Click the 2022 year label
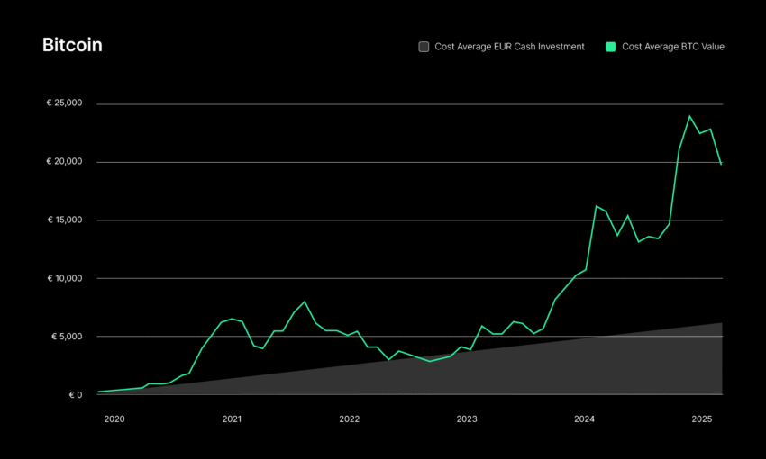The width and height of the screenshot is (766, 459). coord(350,419)
